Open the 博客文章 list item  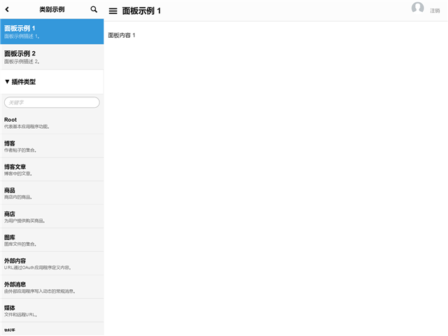click(x=52, y=169)
